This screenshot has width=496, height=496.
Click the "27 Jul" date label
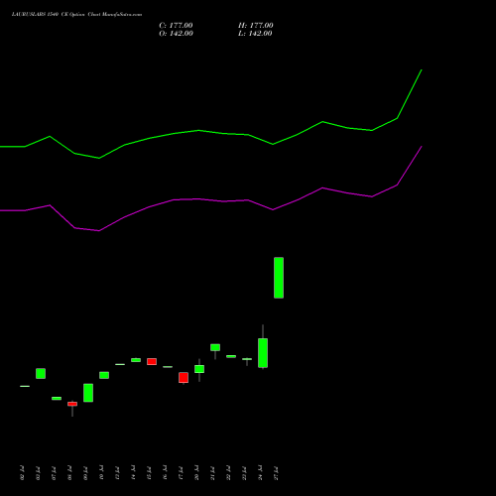(x=277, y=473)
